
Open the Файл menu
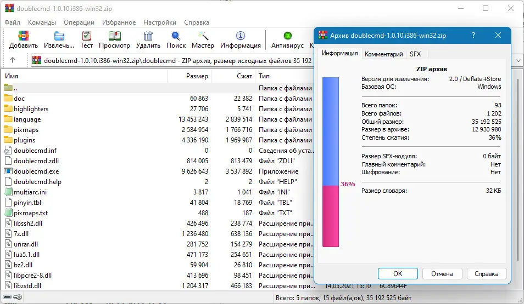click(13, 22)
